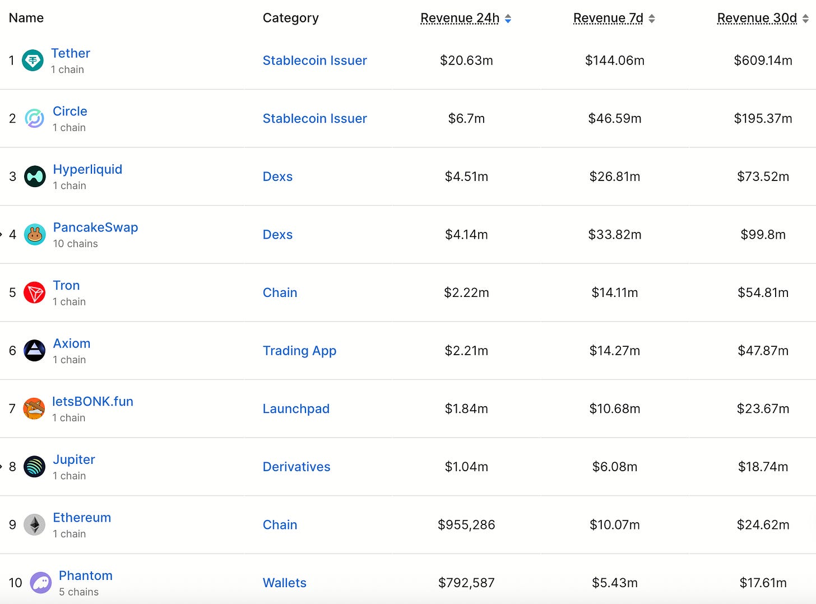Image resolution: width=816 pixels, height=604 pixels.
Task: Select PancakeSwap's $99.8m 30d revenue
Action: [x=763, y=234]
